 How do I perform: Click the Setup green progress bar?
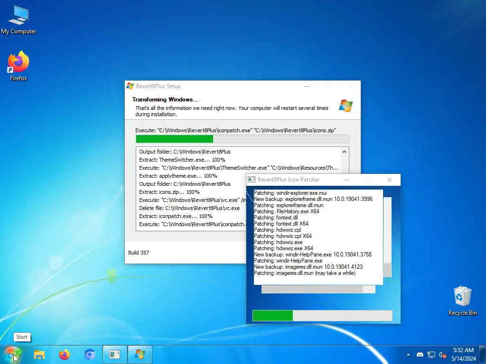[x=243, y=139]
